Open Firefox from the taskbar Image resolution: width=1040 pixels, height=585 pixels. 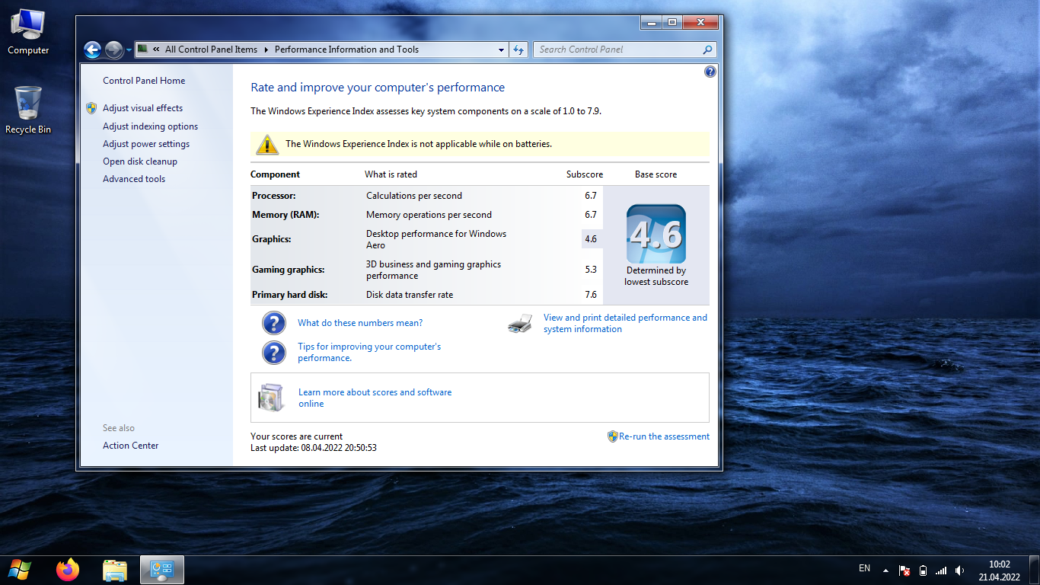pos(68,570)
